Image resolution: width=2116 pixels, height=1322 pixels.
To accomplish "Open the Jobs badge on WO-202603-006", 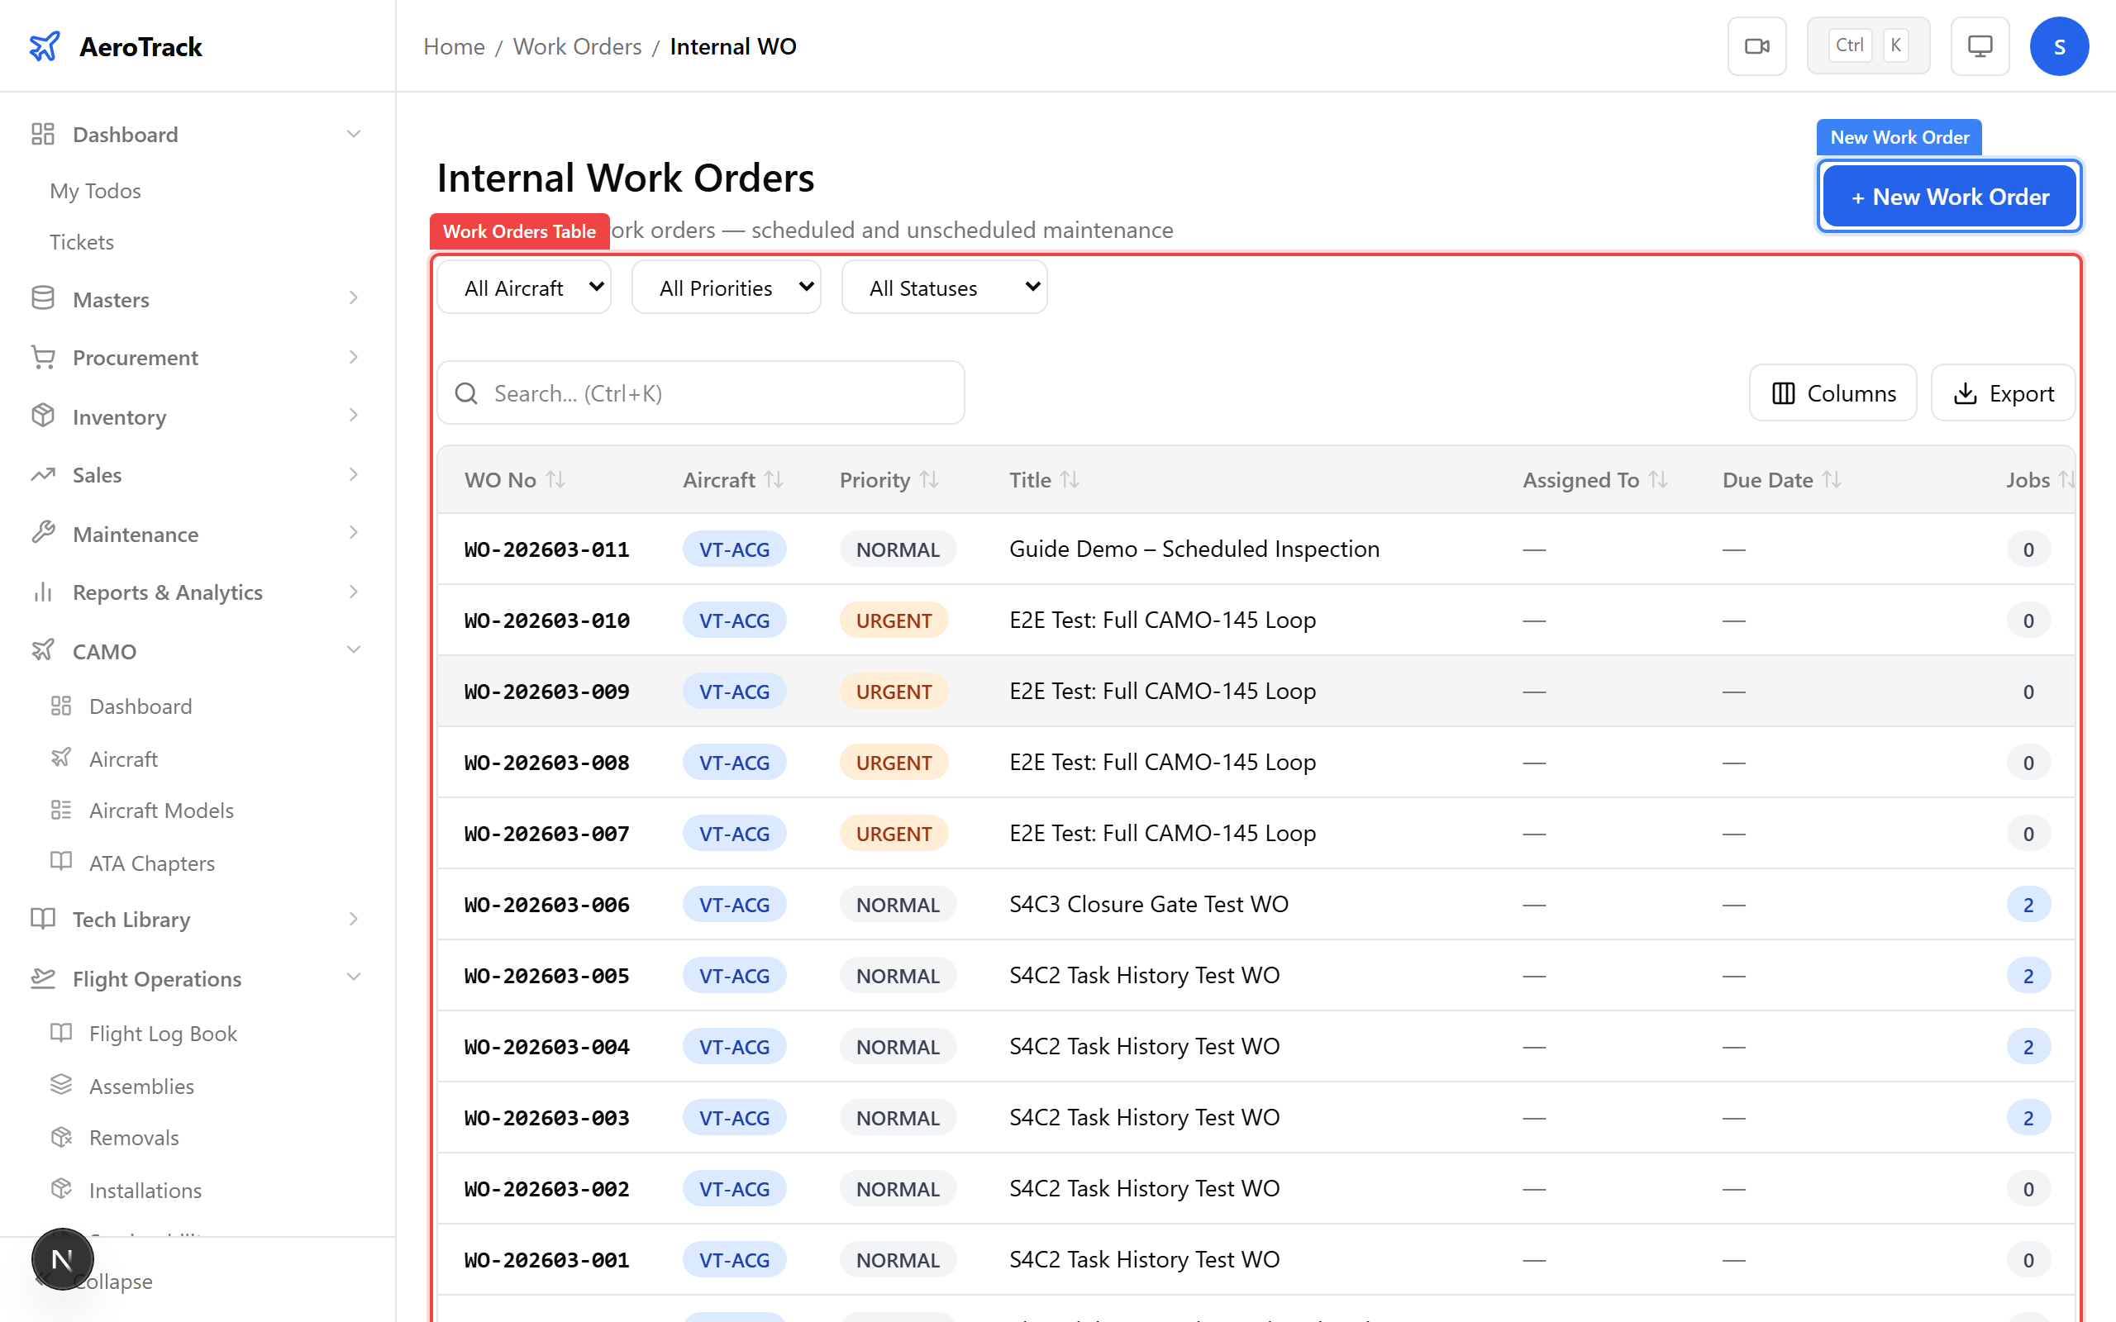I will coord(2029,904).
